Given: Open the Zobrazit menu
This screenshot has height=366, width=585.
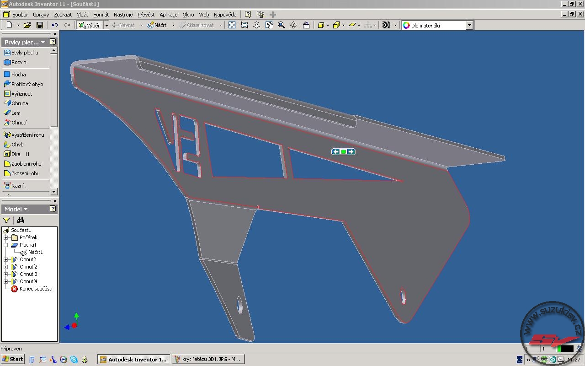Looking at the screenshot, I should pyautogui.click(x=63, y=15).
